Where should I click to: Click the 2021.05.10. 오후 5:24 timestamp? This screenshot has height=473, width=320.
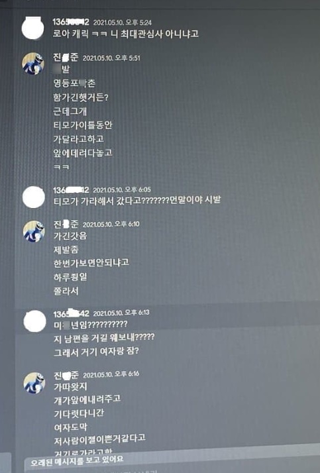123,23
